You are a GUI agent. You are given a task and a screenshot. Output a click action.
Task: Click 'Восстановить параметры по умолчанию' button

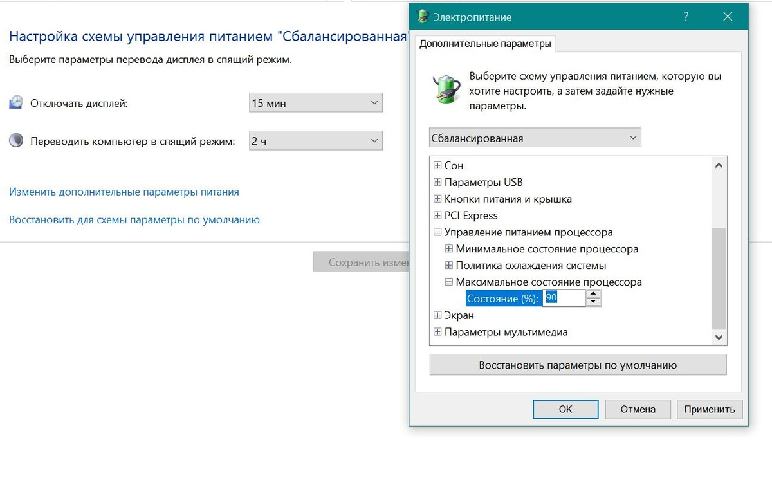(578, 365)
